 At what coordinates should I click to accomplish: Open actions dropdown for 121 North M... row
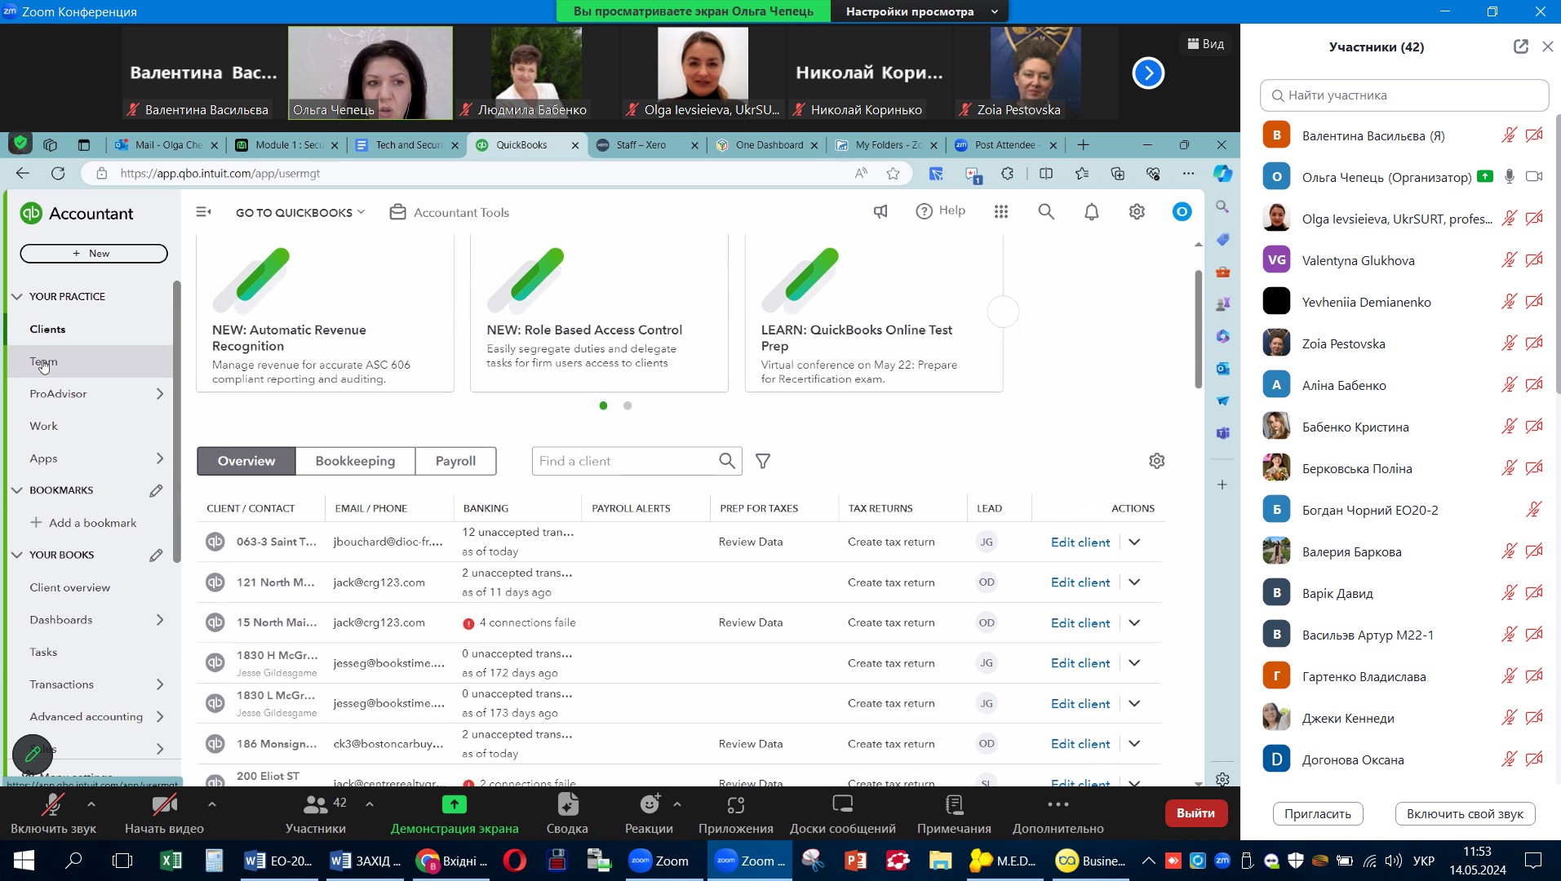(x=1134, y=582)
